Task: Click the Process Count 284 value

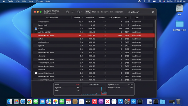Action: coord(131,88)
